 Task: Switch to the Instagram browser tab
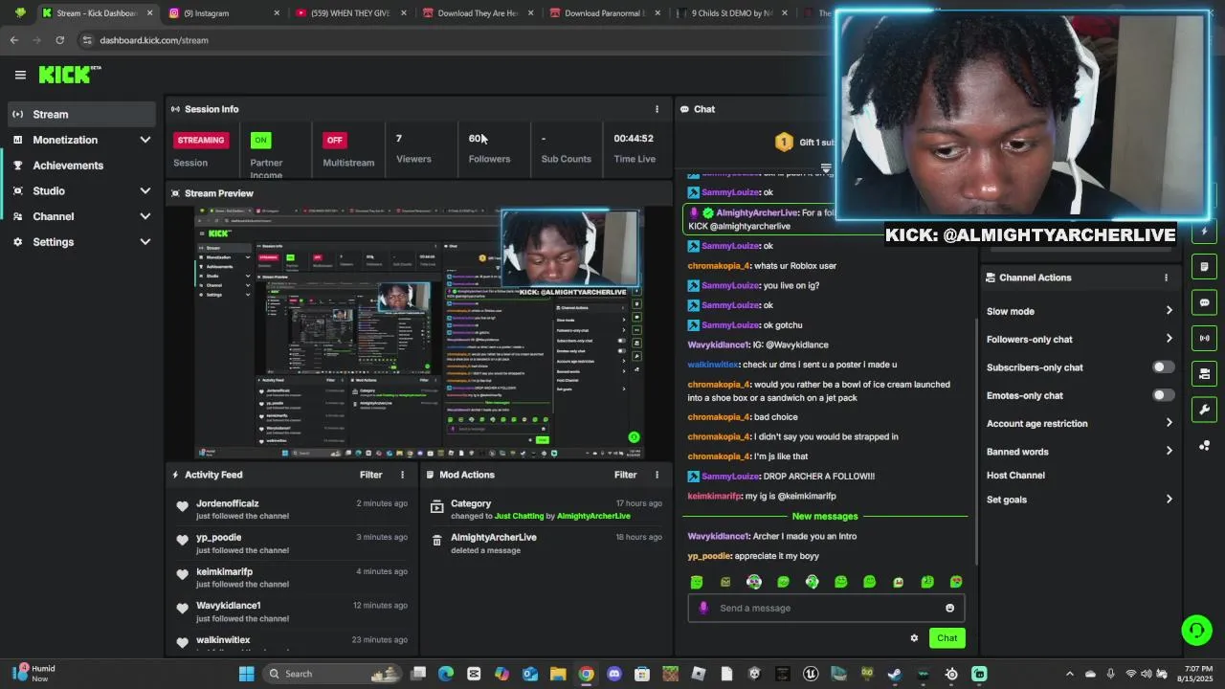coord(225,13)
